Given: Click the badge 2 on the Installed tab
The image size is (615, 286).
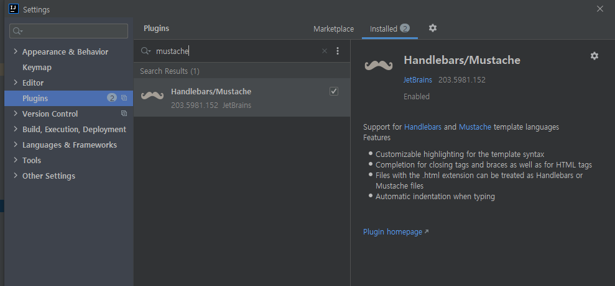Looking at the screenshot, I should (x=405, y=28).
